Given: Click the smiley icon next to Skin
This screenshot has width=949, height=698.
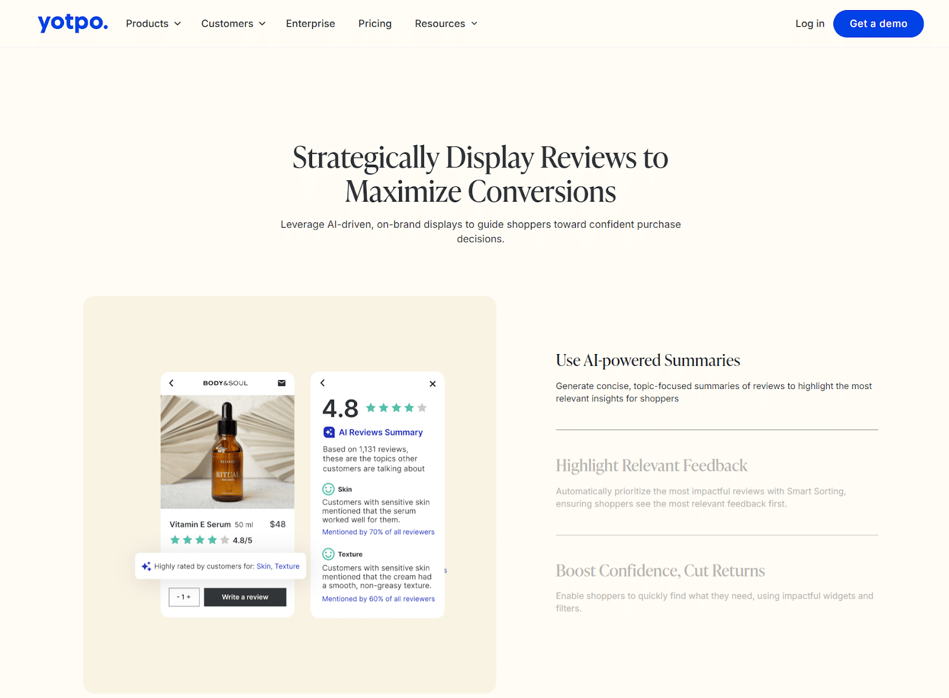Looking at the screenshot, I should click(327, 489).
